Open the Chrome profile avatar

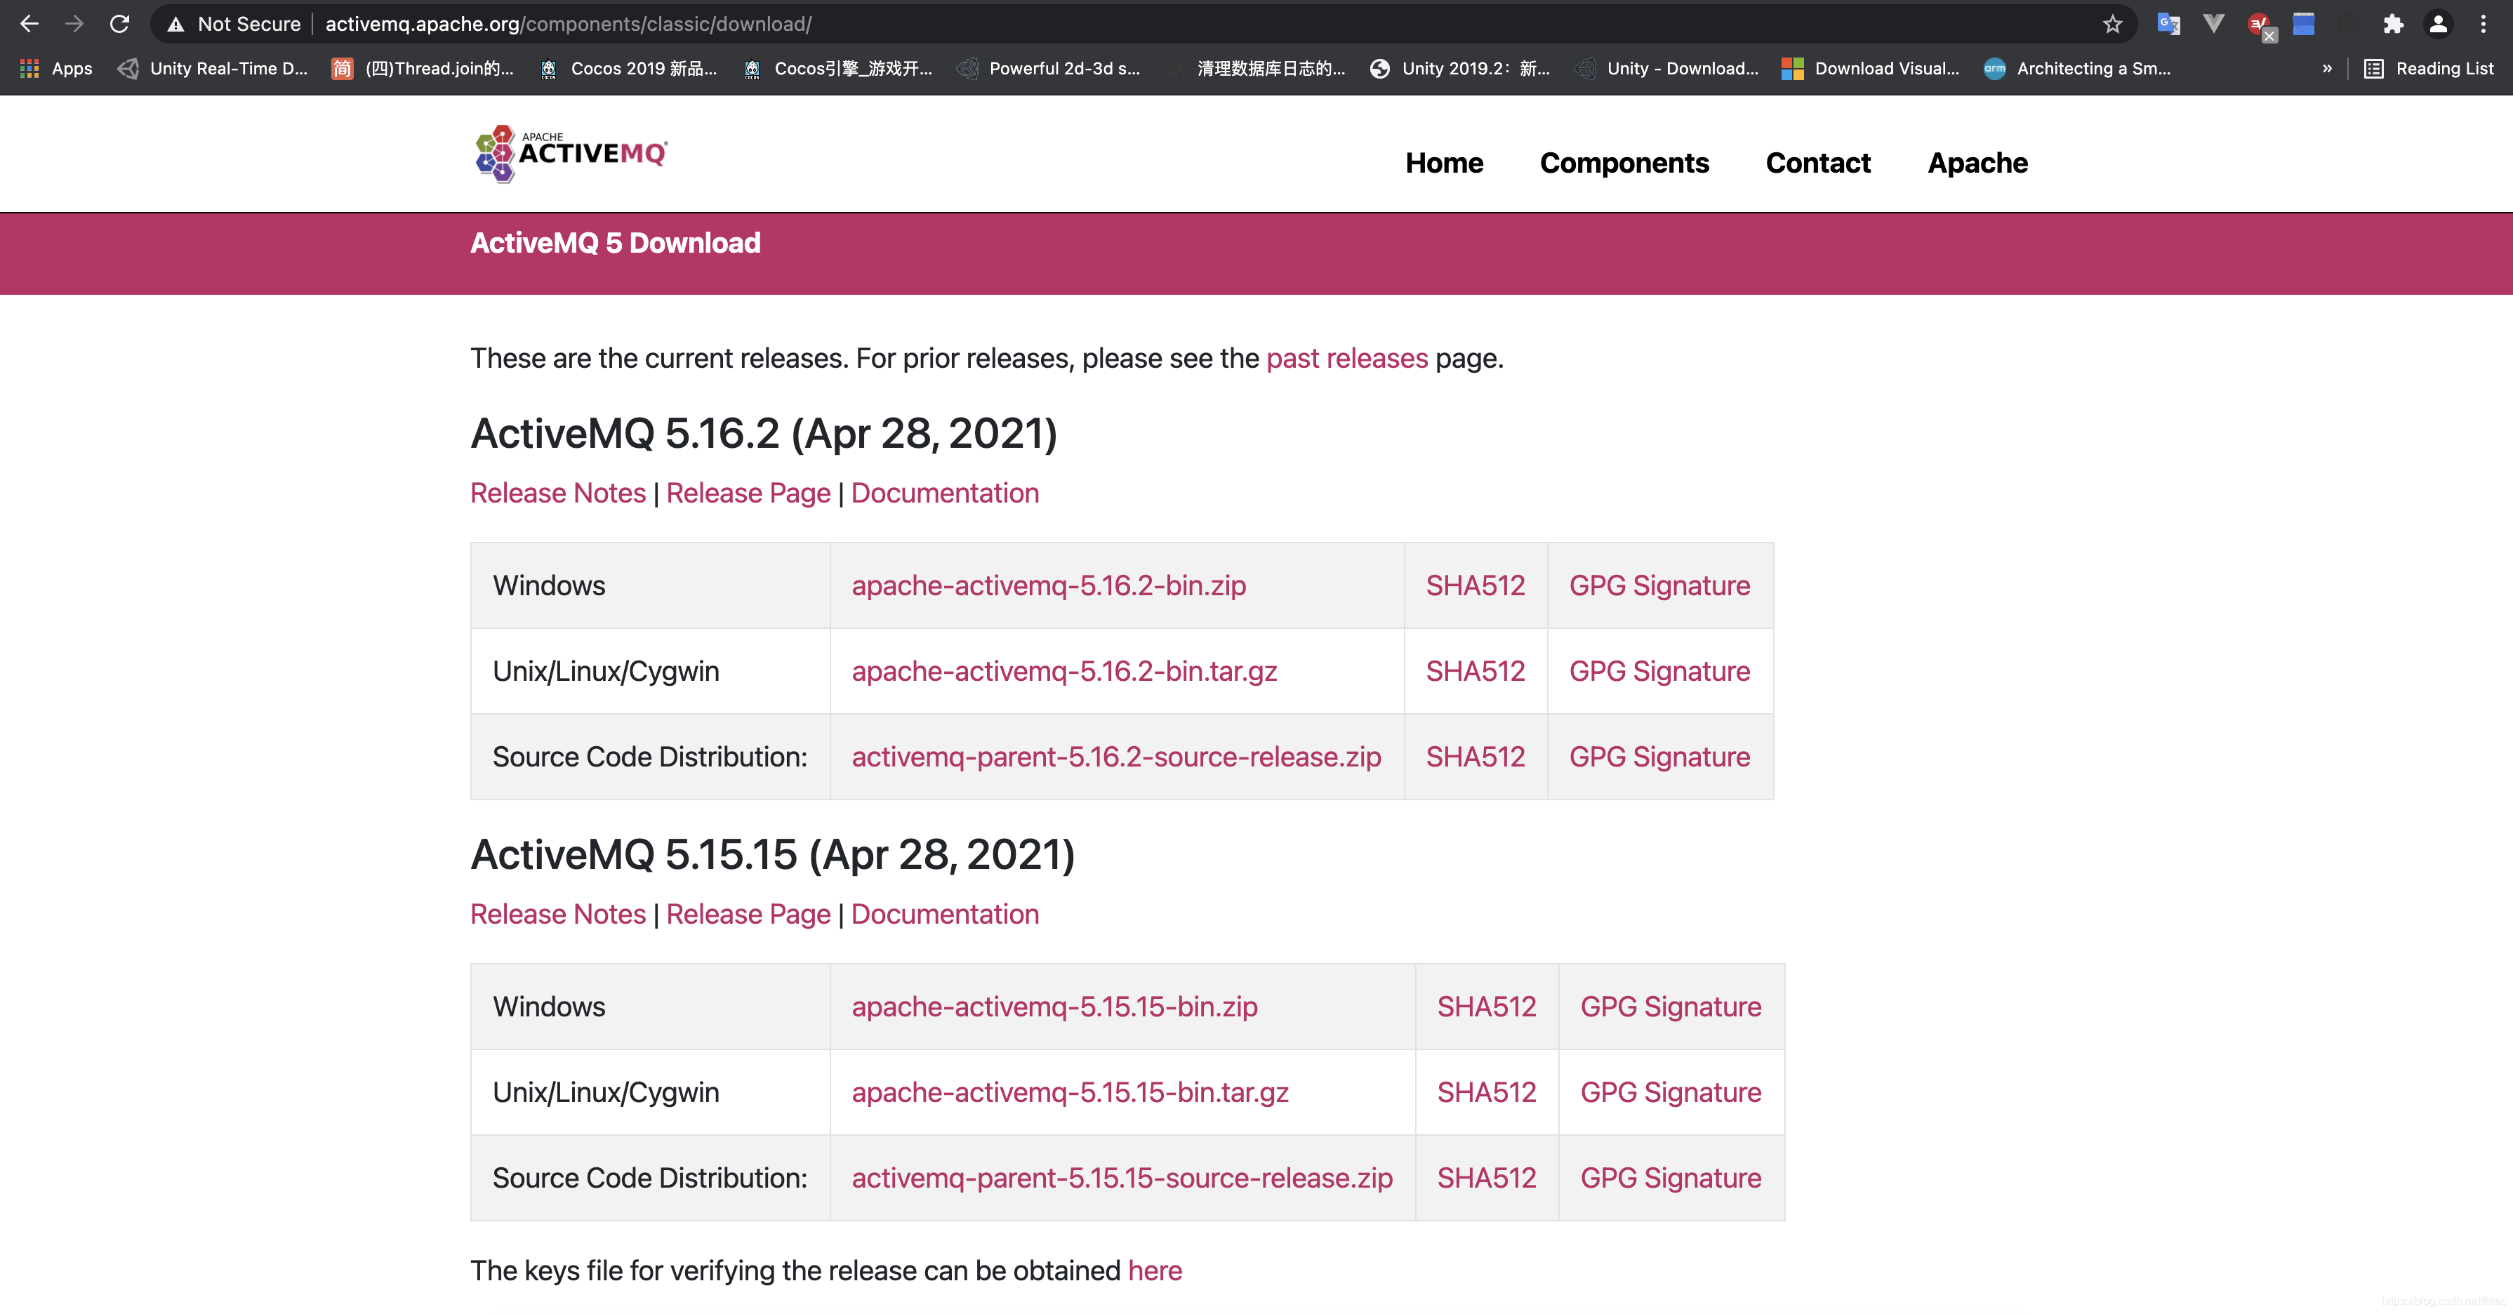pos(2438,25)
